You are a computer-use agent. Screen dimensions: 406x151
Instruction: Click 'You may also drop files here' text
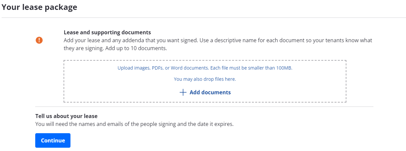pyautogui.click(x=205, y=79)
